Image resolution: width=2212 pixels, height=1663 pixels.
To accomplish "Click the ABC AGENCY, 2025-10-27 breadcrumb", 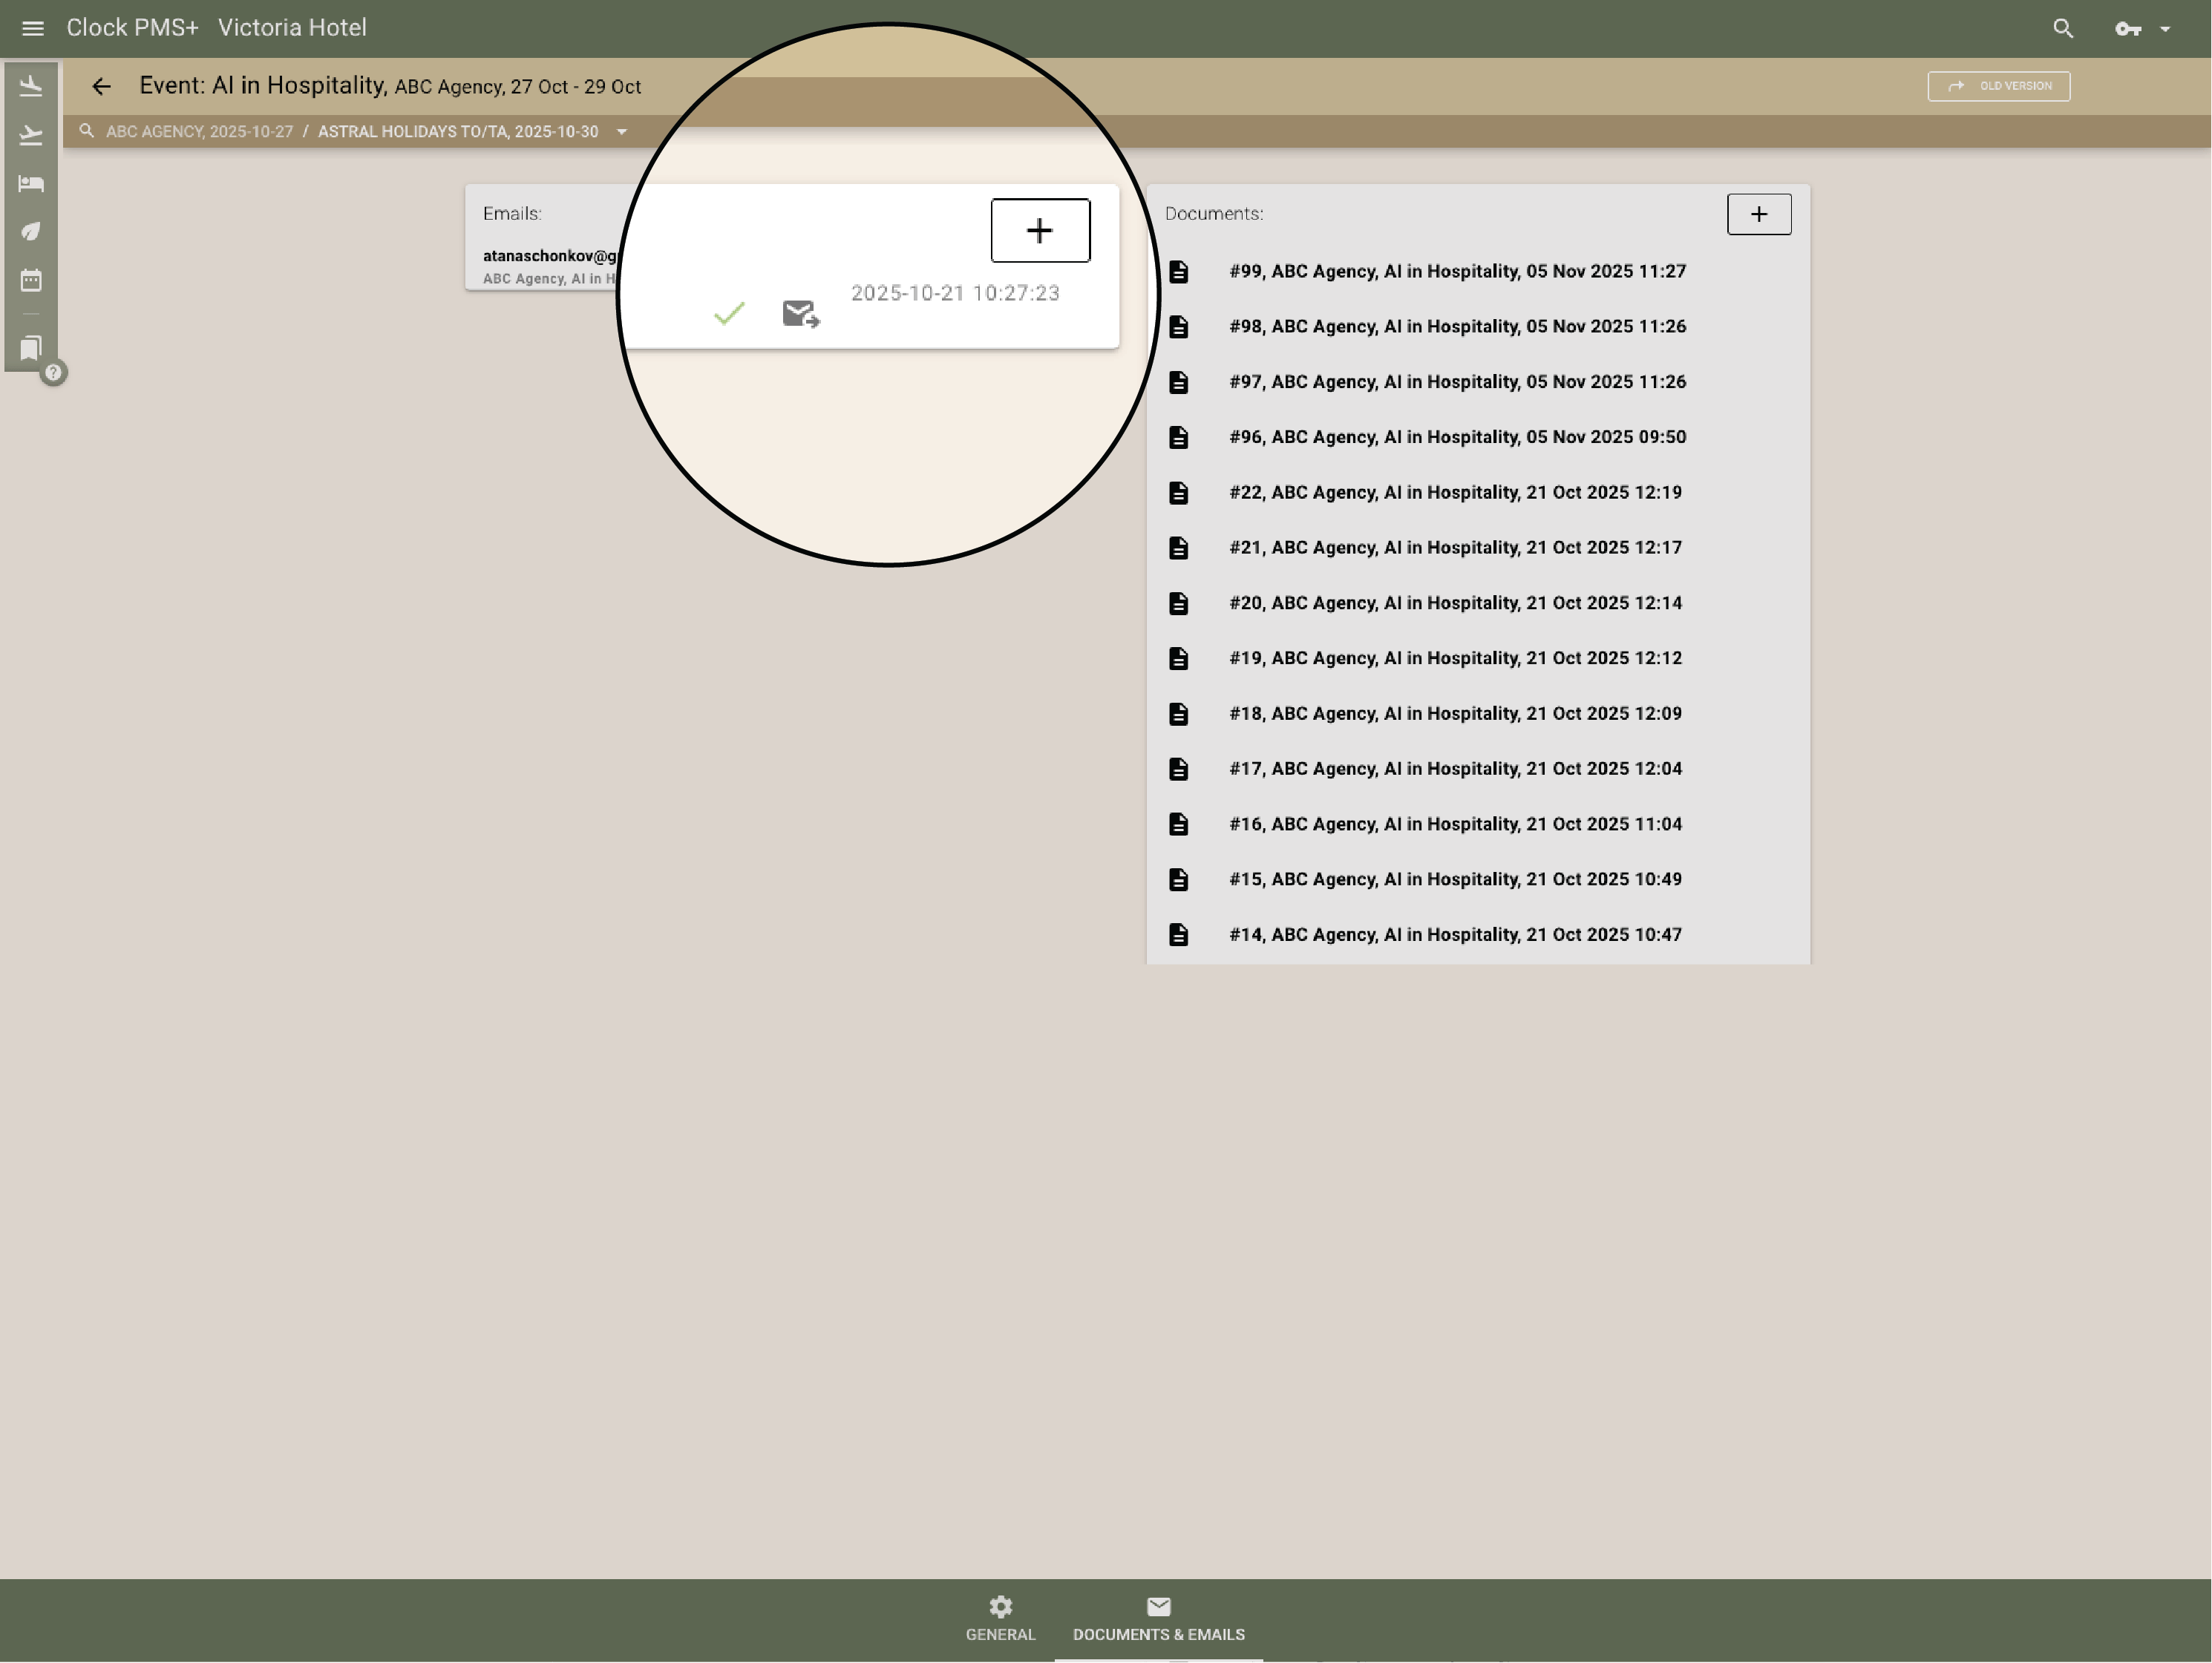I will pos(199,132).
